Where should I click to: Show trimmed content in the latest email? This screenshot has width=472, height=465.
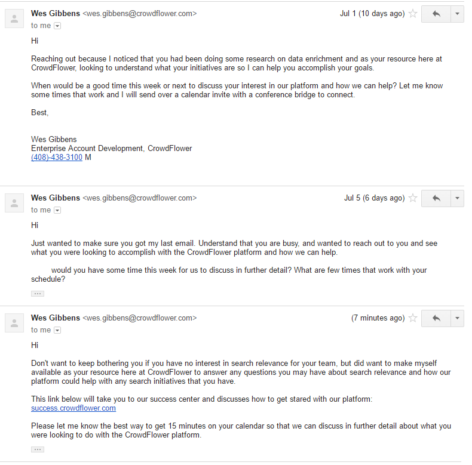pyautogui.click(x=38, y=449)
